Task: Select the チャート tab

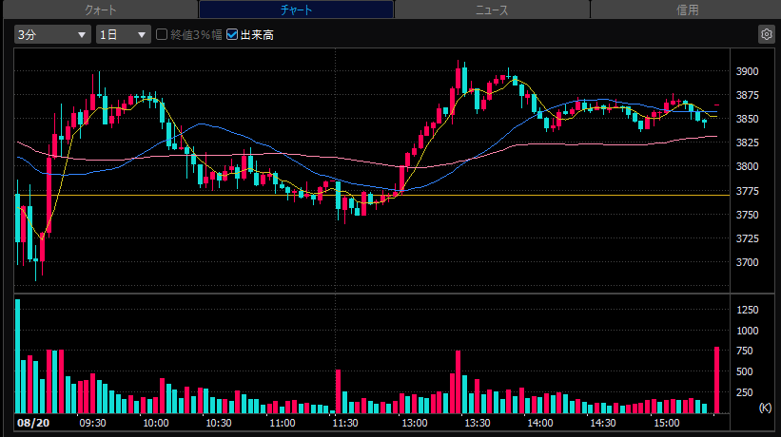Action: [297, 9]
